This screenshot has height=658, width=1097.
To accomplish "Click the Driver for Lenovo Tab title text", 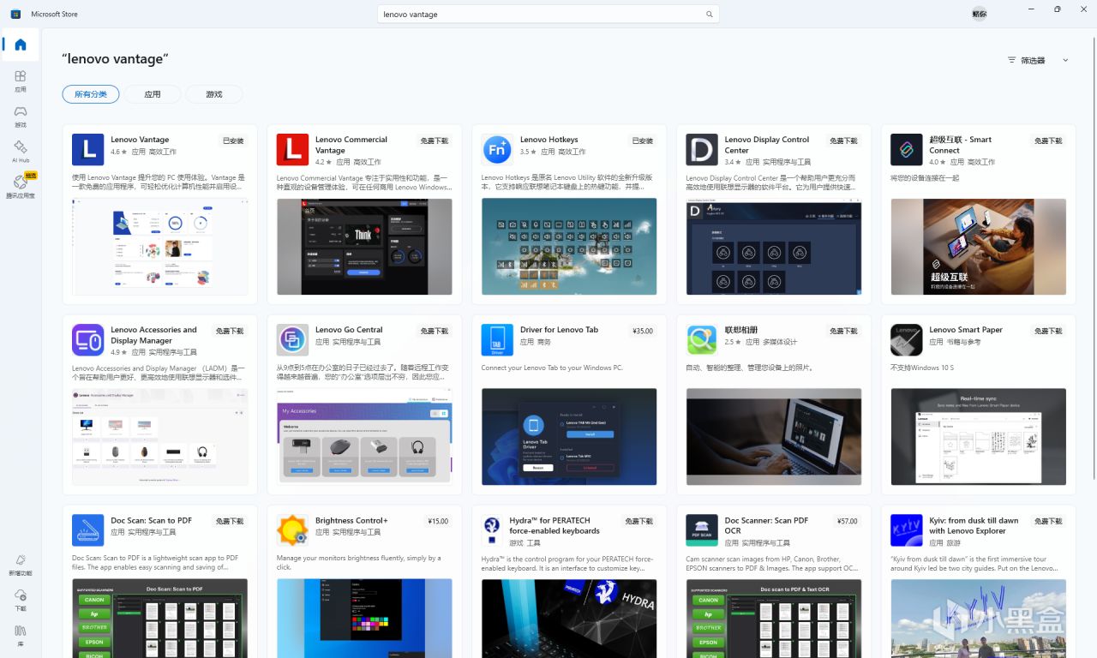I will pyautogui.click(x=559, y=330).
